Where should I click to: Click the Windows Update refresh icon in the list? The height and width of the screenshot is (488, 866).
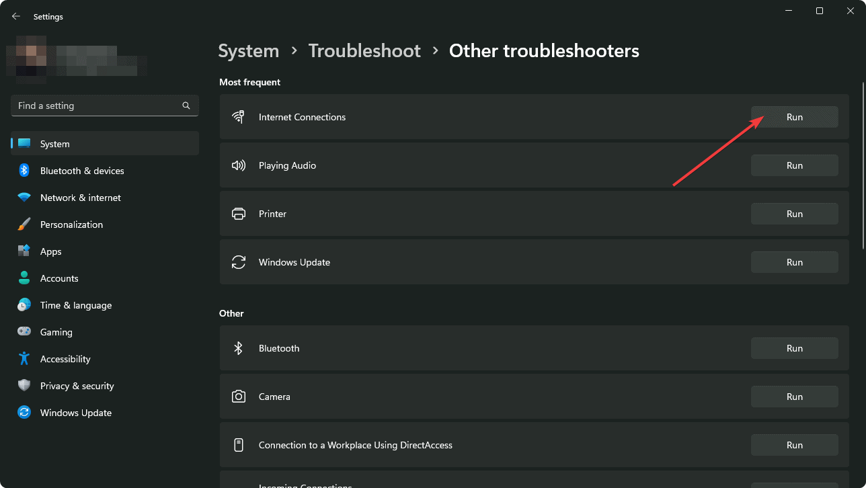pos(239,261)
